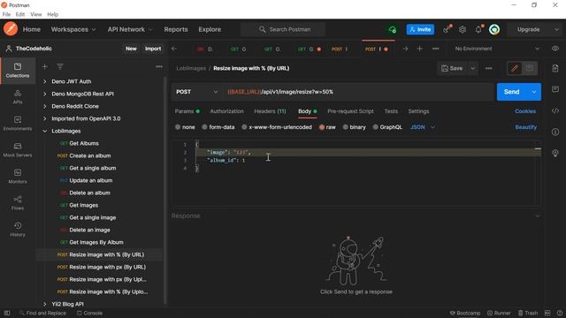This screenshot has height=318, width=566.
Task: Click the sync status cloud icon
Action: click(393, 29)
